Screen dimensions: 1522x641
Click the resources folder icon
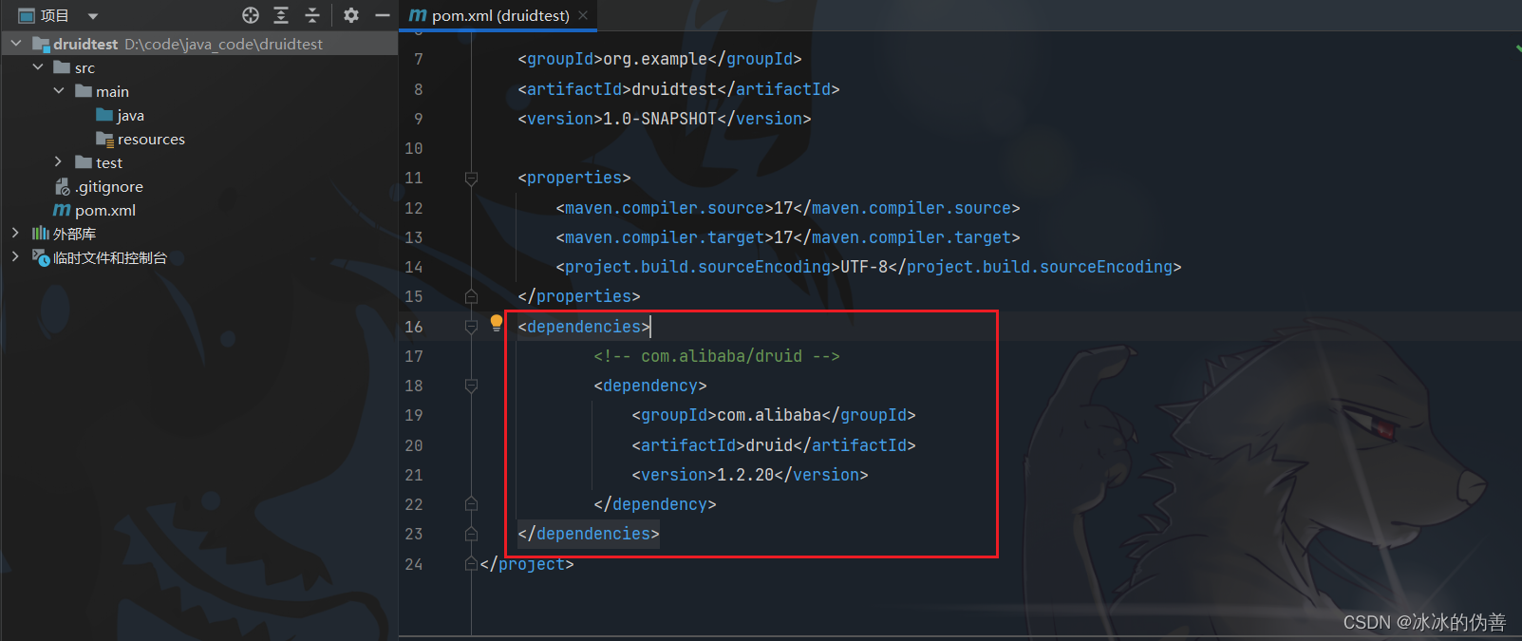[105, 140]
